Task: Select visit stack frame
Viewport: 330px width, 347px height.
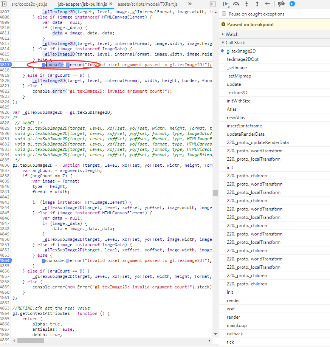Action: pyautogui.click(x=274, y=309)
